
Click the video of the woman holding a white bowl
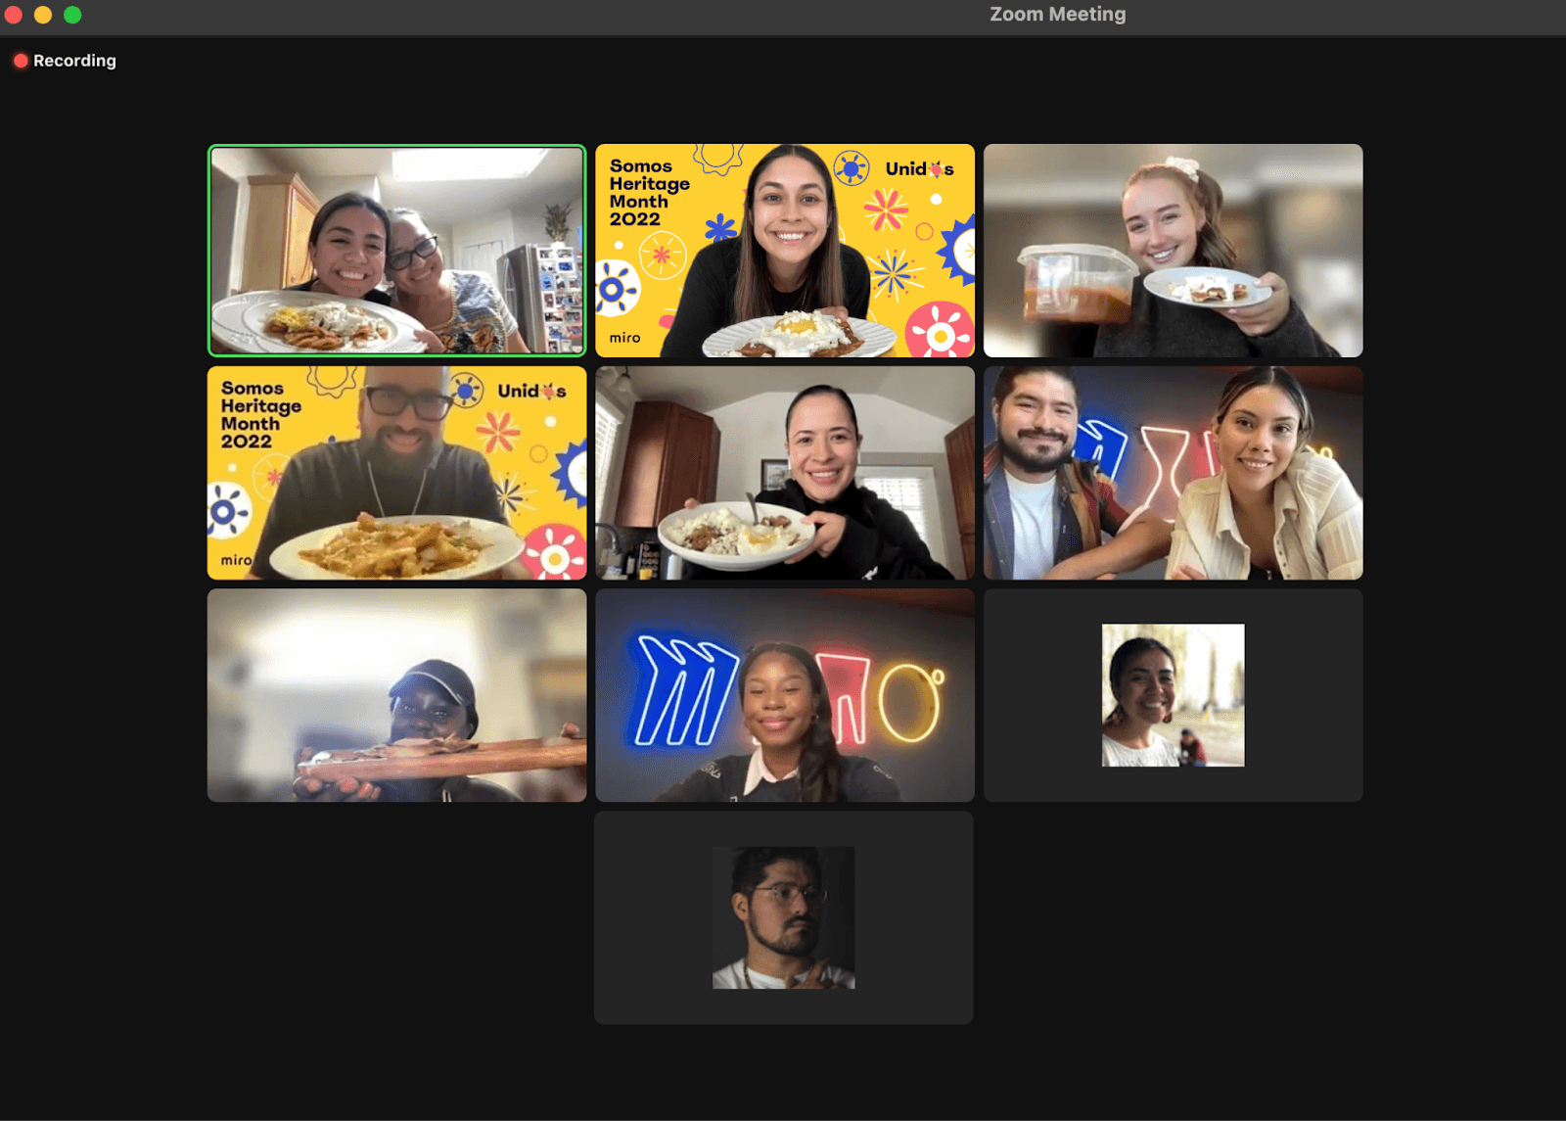pyautogui.click(x=784, y=473)
